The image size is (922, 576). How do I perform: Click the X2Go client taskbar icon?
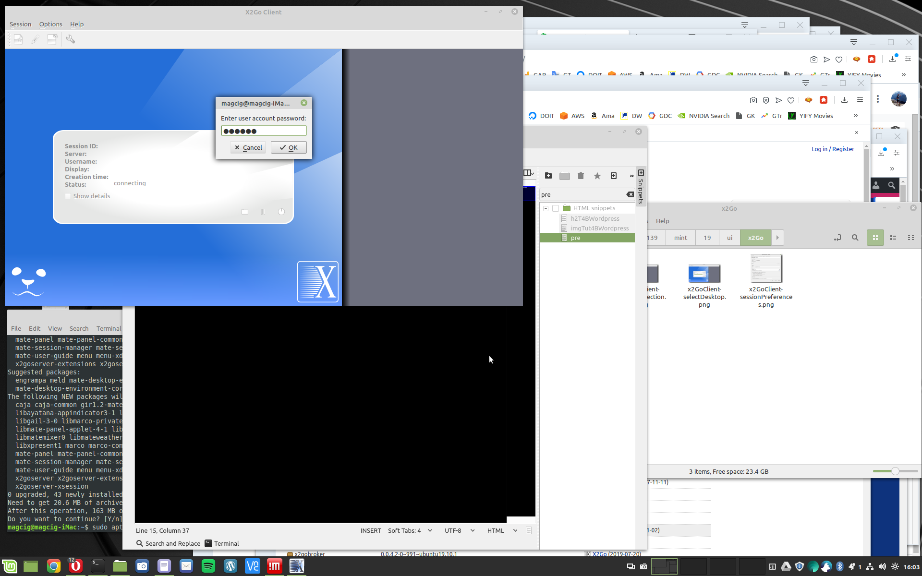[x=297, y=566]
